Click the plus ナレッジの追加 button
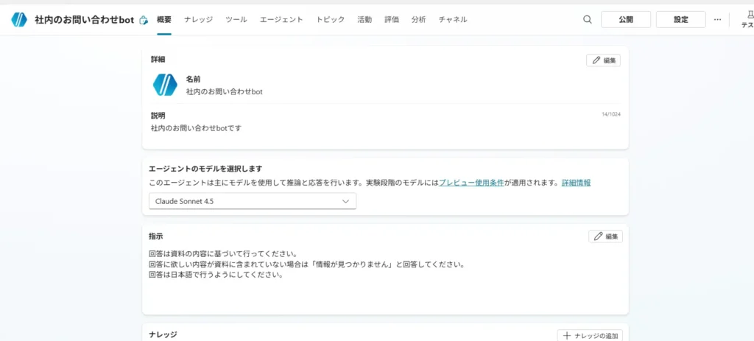Image resolution: width=754 pixels, height=341 pixels. coord(590,335)
